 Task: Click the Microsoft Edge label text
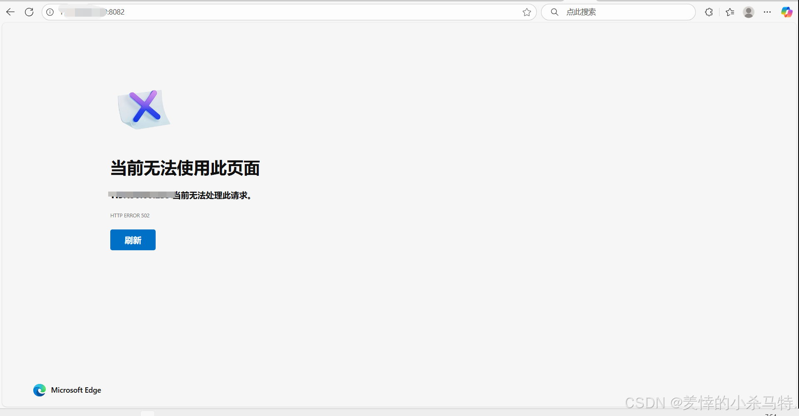pyautogui.click(x=76, y=390)
